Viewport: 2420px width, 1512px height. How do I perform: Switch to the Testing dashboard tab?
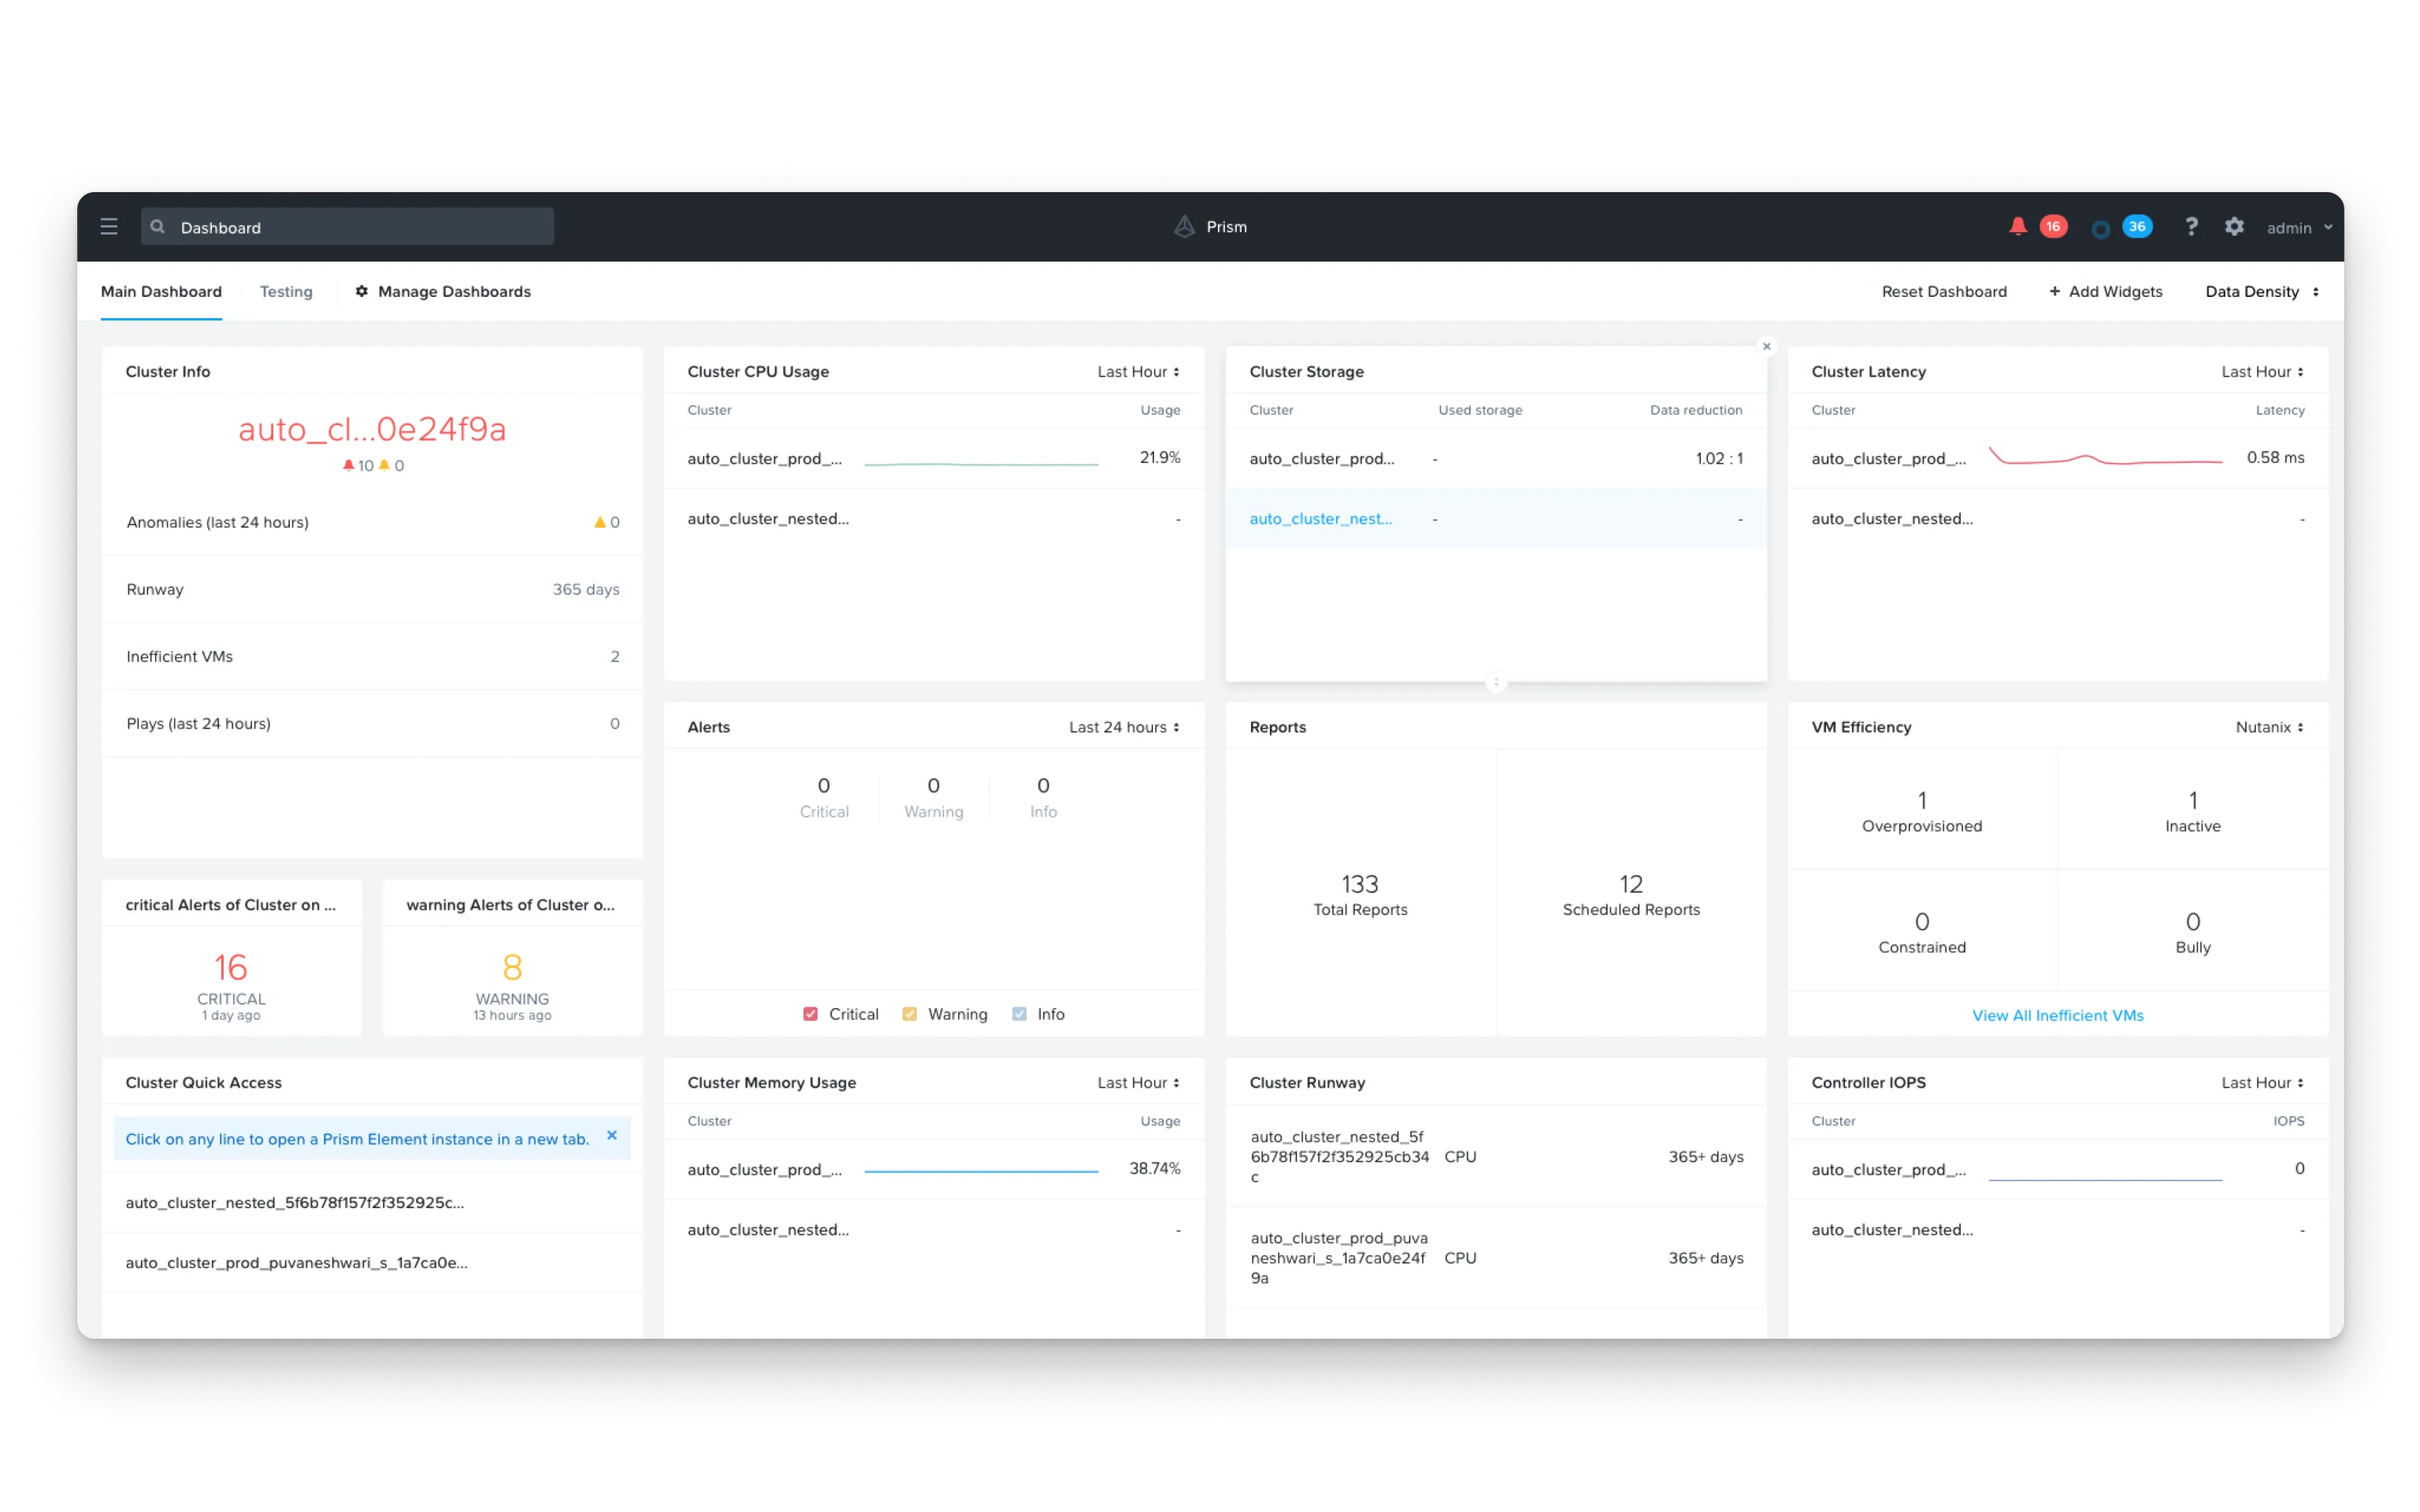click(x=285, y=291)
